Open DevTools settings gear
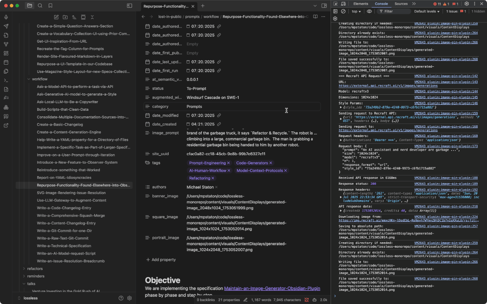Viewport: 487px width, 304px height. coord(467,4)
